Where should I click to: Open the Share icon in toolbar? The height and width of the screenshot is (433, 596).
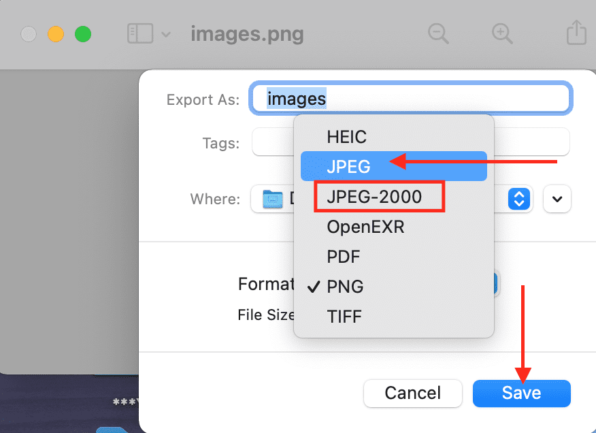coord(576,33)
